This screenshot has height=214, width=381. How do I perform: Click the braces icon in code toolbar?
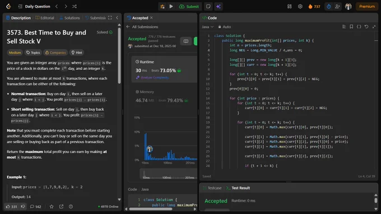pos(359,27)
